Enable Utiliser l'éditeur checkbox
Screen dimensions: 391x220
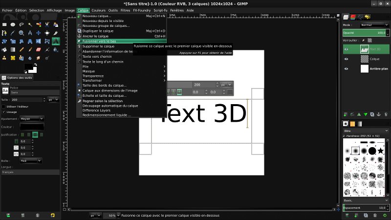(x=3, y=107)
